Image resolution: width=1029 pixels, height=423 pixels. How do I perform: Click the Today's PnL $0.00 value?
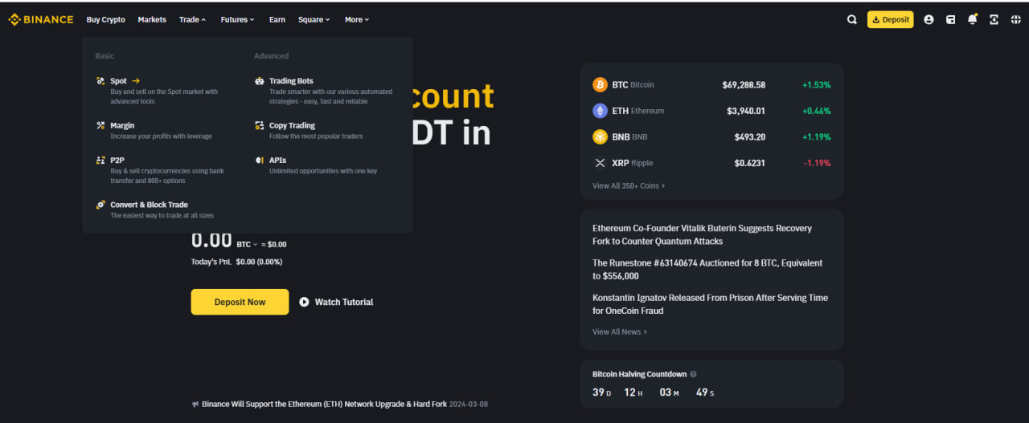pyautogui.click(x=259, y=262)
